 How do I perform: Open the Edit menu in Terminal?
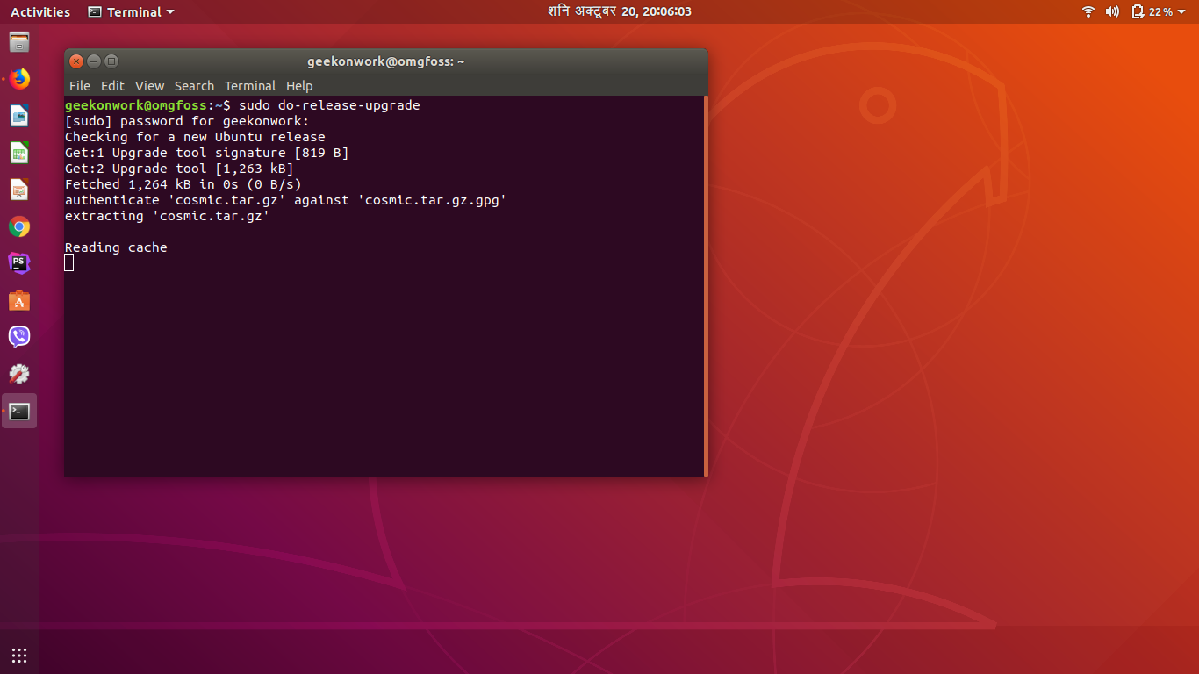[112, 85]
